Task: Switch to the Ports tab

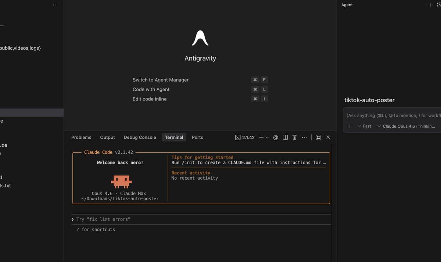Action: point(197,137)
